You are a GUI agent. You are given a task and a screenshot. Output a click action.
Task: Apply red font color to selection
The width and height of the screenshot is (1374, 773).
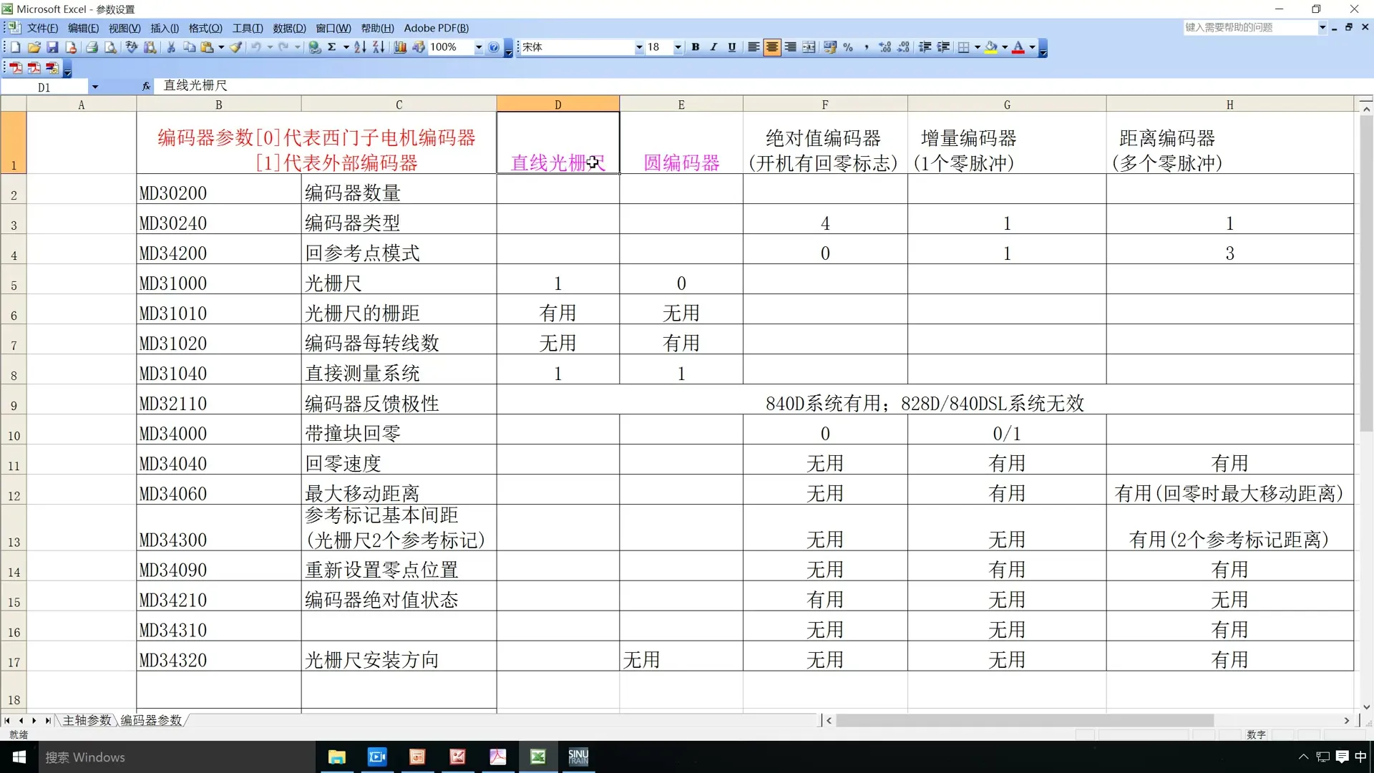(1019, 47)
